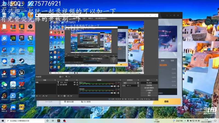
Task: Open OBS settings from controls panel
Action: [149, 93]
